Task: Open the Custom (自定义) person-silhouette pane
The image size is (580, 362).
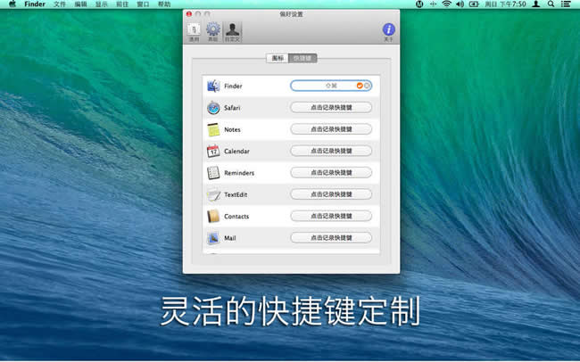Action: 232,32
